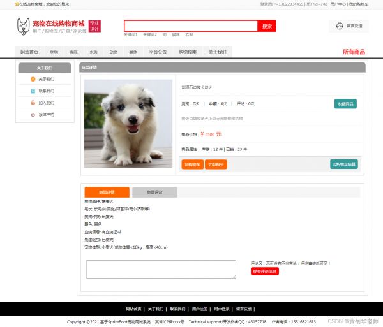This screenshot has height=327, width=383.
Task: Open 平台公告 in navigation bar
Action: pos(158,52)
